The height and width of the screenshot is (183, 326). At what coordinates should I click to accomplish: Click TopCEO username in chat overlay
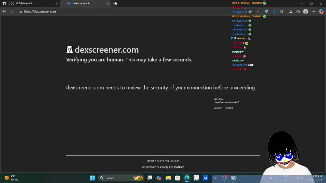tap(241, 39)
